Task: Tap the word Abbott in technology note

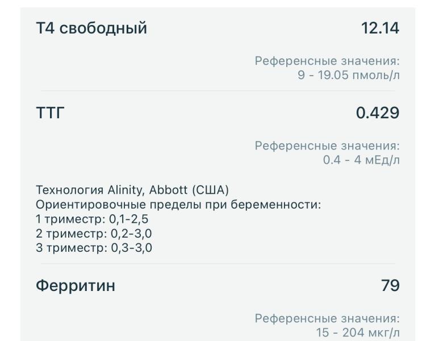Action: 169,190
